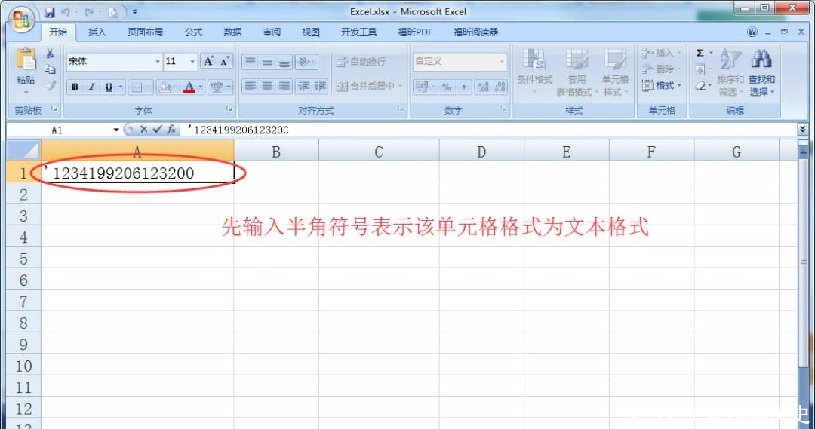Screen dimensions: 815x429
Task: Toggle underline formatting
Action: (x=109, y=87)
